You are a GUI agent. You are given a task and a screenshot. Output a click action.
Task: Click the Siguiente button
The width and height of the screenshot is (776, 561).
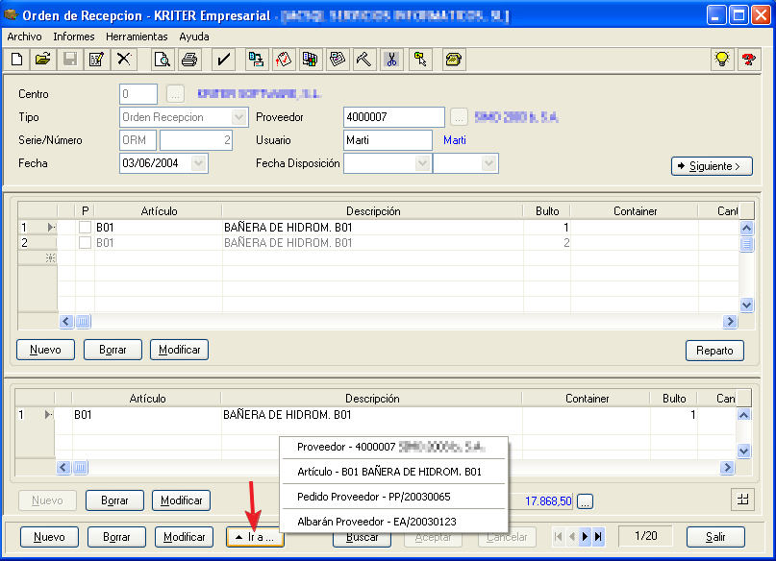pyautogui.click(x=712, y=166)
